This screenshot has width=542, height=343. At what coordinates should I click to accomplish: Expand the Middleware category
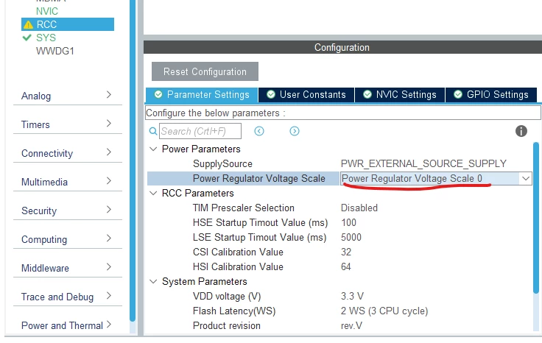click(68, 268)
